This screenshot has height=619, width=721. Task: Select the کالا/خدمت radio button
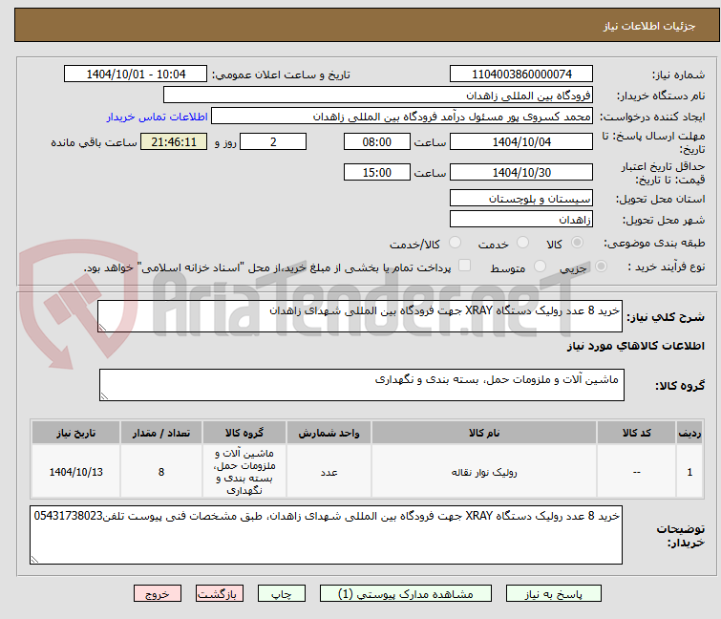point(455,243)
